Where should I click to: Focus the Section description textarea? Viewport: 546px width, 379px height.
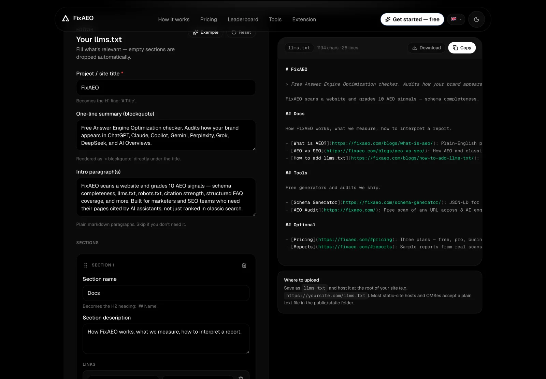166,339
